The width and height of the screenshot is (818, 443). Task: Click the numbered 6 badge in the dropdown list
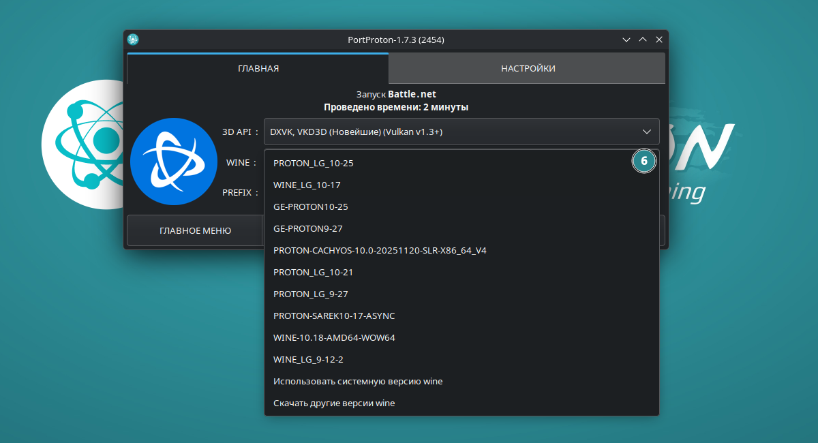643,162
